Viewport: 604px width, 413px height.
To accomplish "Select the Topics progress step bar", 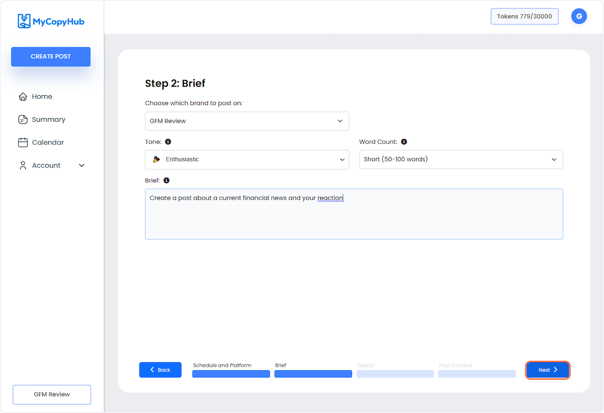I will coord(395,374).
